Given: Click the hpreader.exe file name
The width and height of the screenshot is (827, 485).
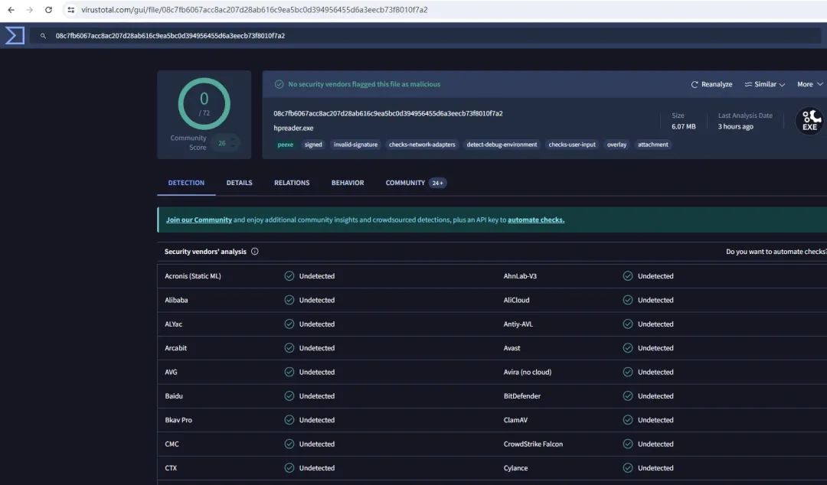Looking at the screenshot, I should click(x=293, y=128).
